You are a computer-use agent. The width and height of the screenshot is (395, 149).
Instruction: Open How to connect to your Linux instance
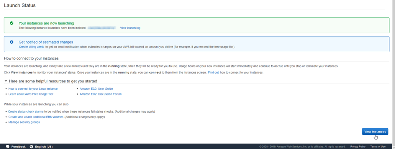(x=33, y=89)
